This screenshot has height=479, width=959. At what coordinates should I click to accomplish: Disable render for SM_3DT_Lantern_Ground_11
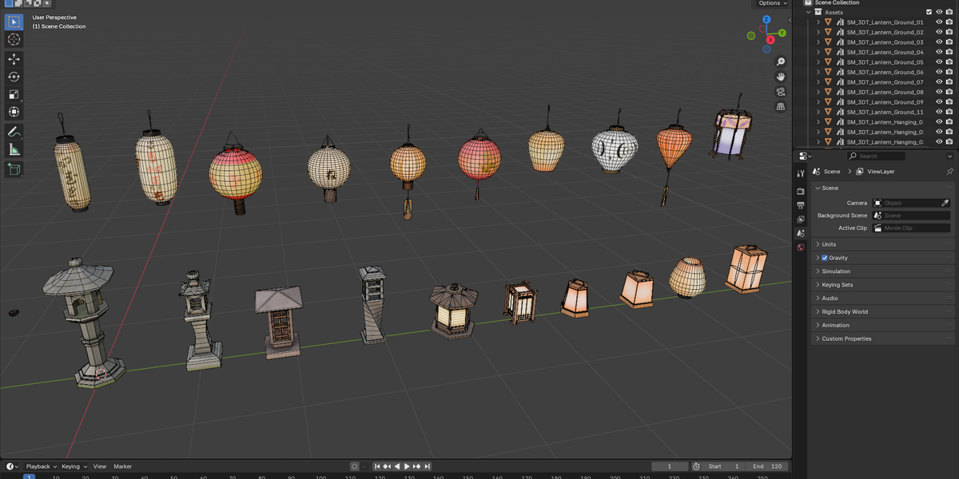pos(949,112)
